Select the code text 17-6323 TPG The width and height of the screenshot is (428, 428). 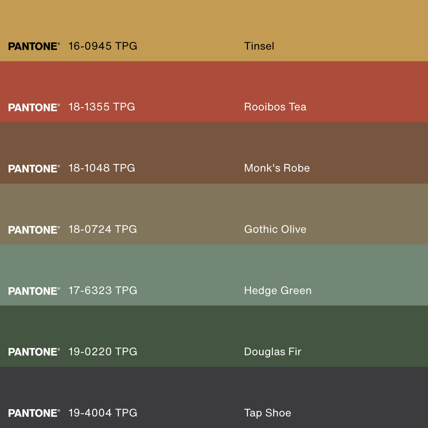[x=103, y=291]
